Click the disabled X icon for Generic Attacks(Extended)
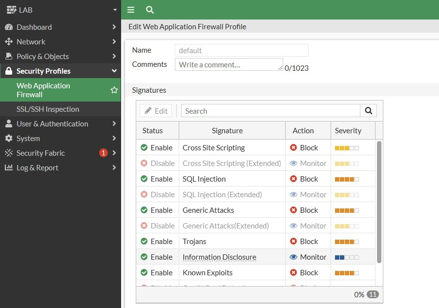Screen dimensions: 439x308 tap(144, 226)
